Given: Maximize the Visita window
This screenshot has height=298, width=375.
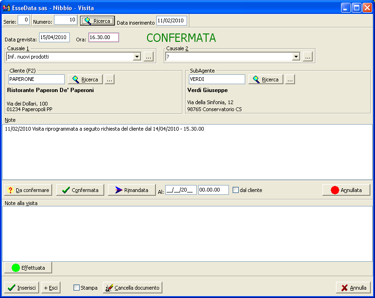Looking at the screenshot, I should point(356,8).
